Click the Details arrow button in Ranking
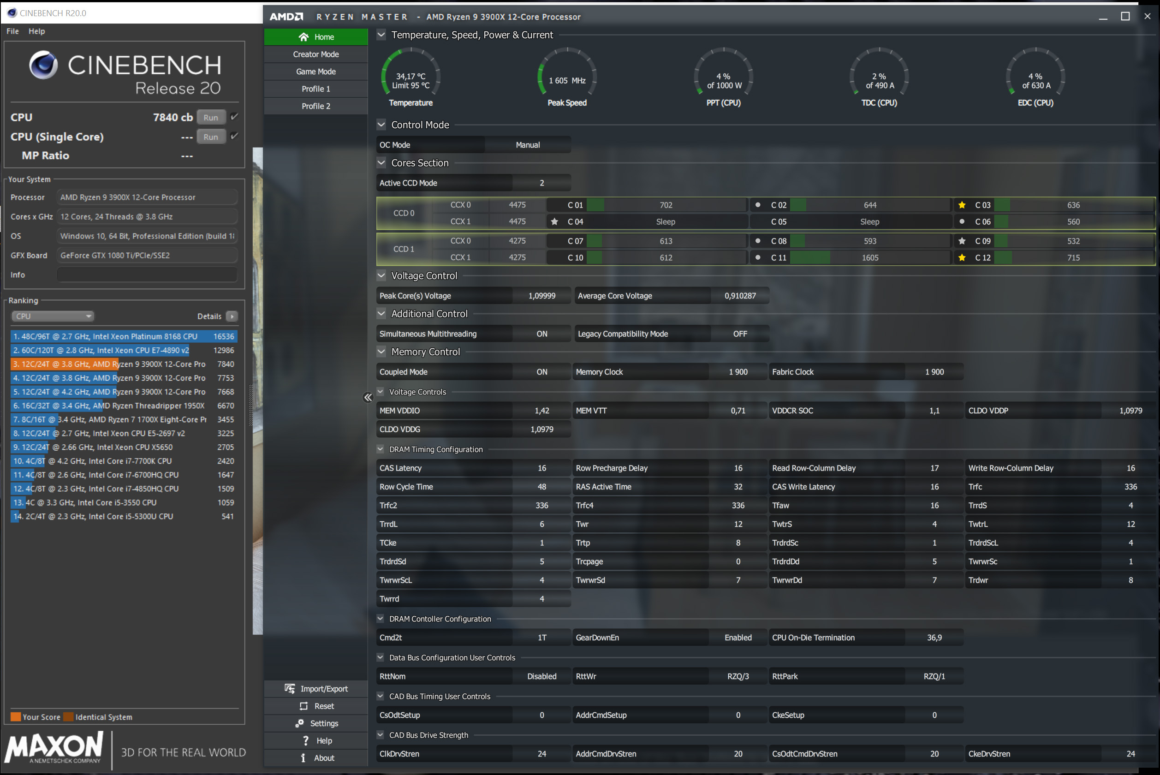The image size is (1160, 775). pos(232,316)
